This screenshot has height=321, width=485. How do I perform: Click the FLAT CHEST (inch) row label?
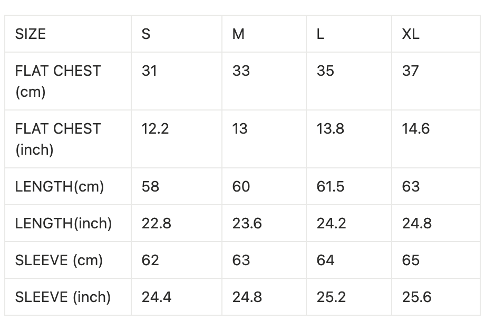pyautogui.click(x=57, y=139)
